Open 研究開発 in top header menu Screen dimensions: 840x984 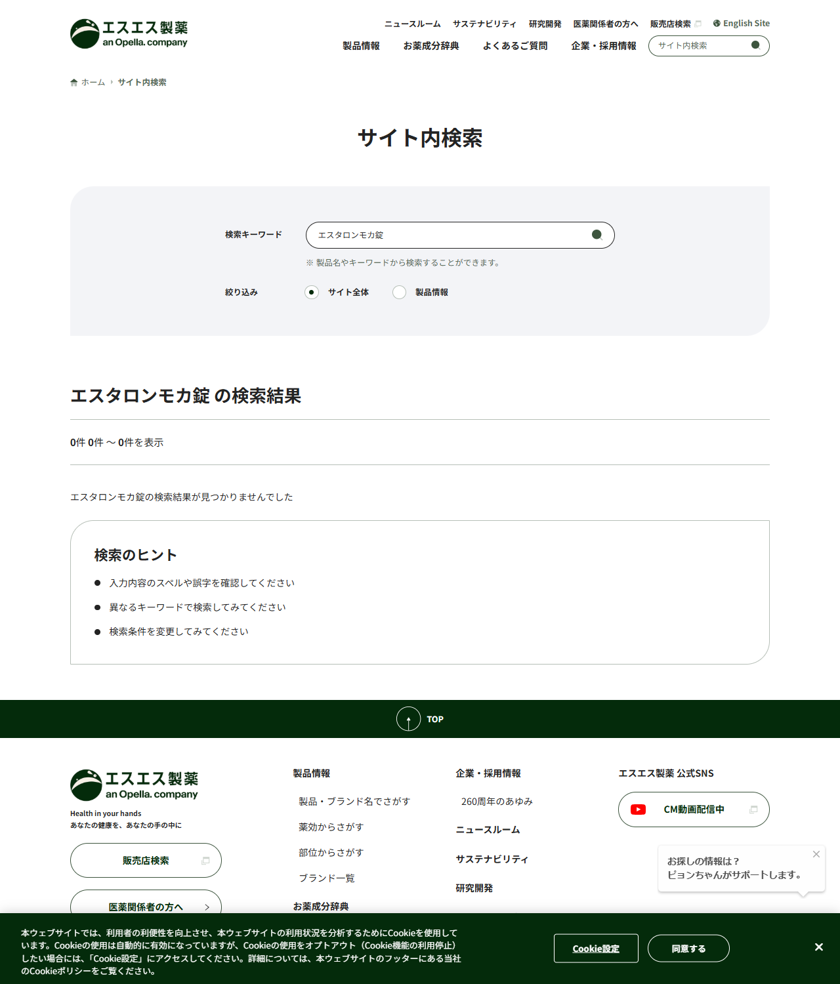pyautogui.click(x=545, y=24)
